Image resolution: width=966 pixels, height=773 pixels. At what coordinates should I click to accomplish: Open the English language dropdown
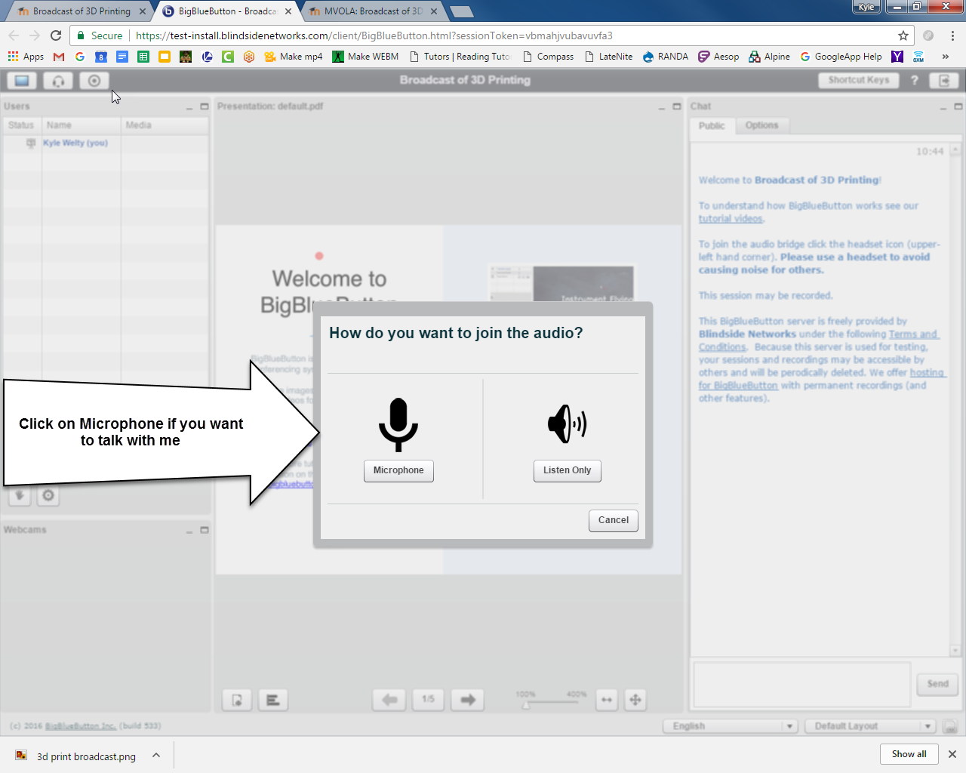click(730, 726)
